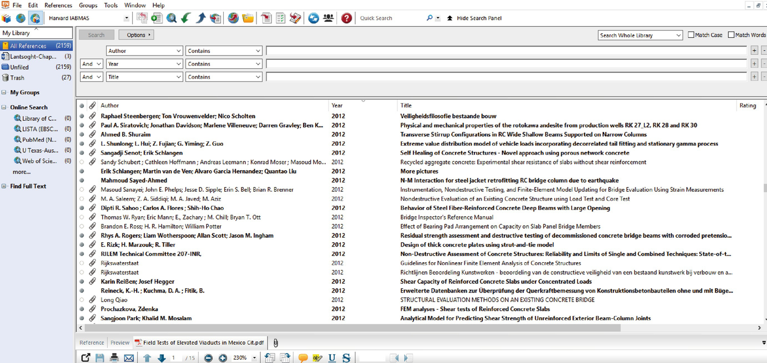Screen dimensions: 767x363
Task: Email the PDF via envelope icon
Action: coord(129,358)
